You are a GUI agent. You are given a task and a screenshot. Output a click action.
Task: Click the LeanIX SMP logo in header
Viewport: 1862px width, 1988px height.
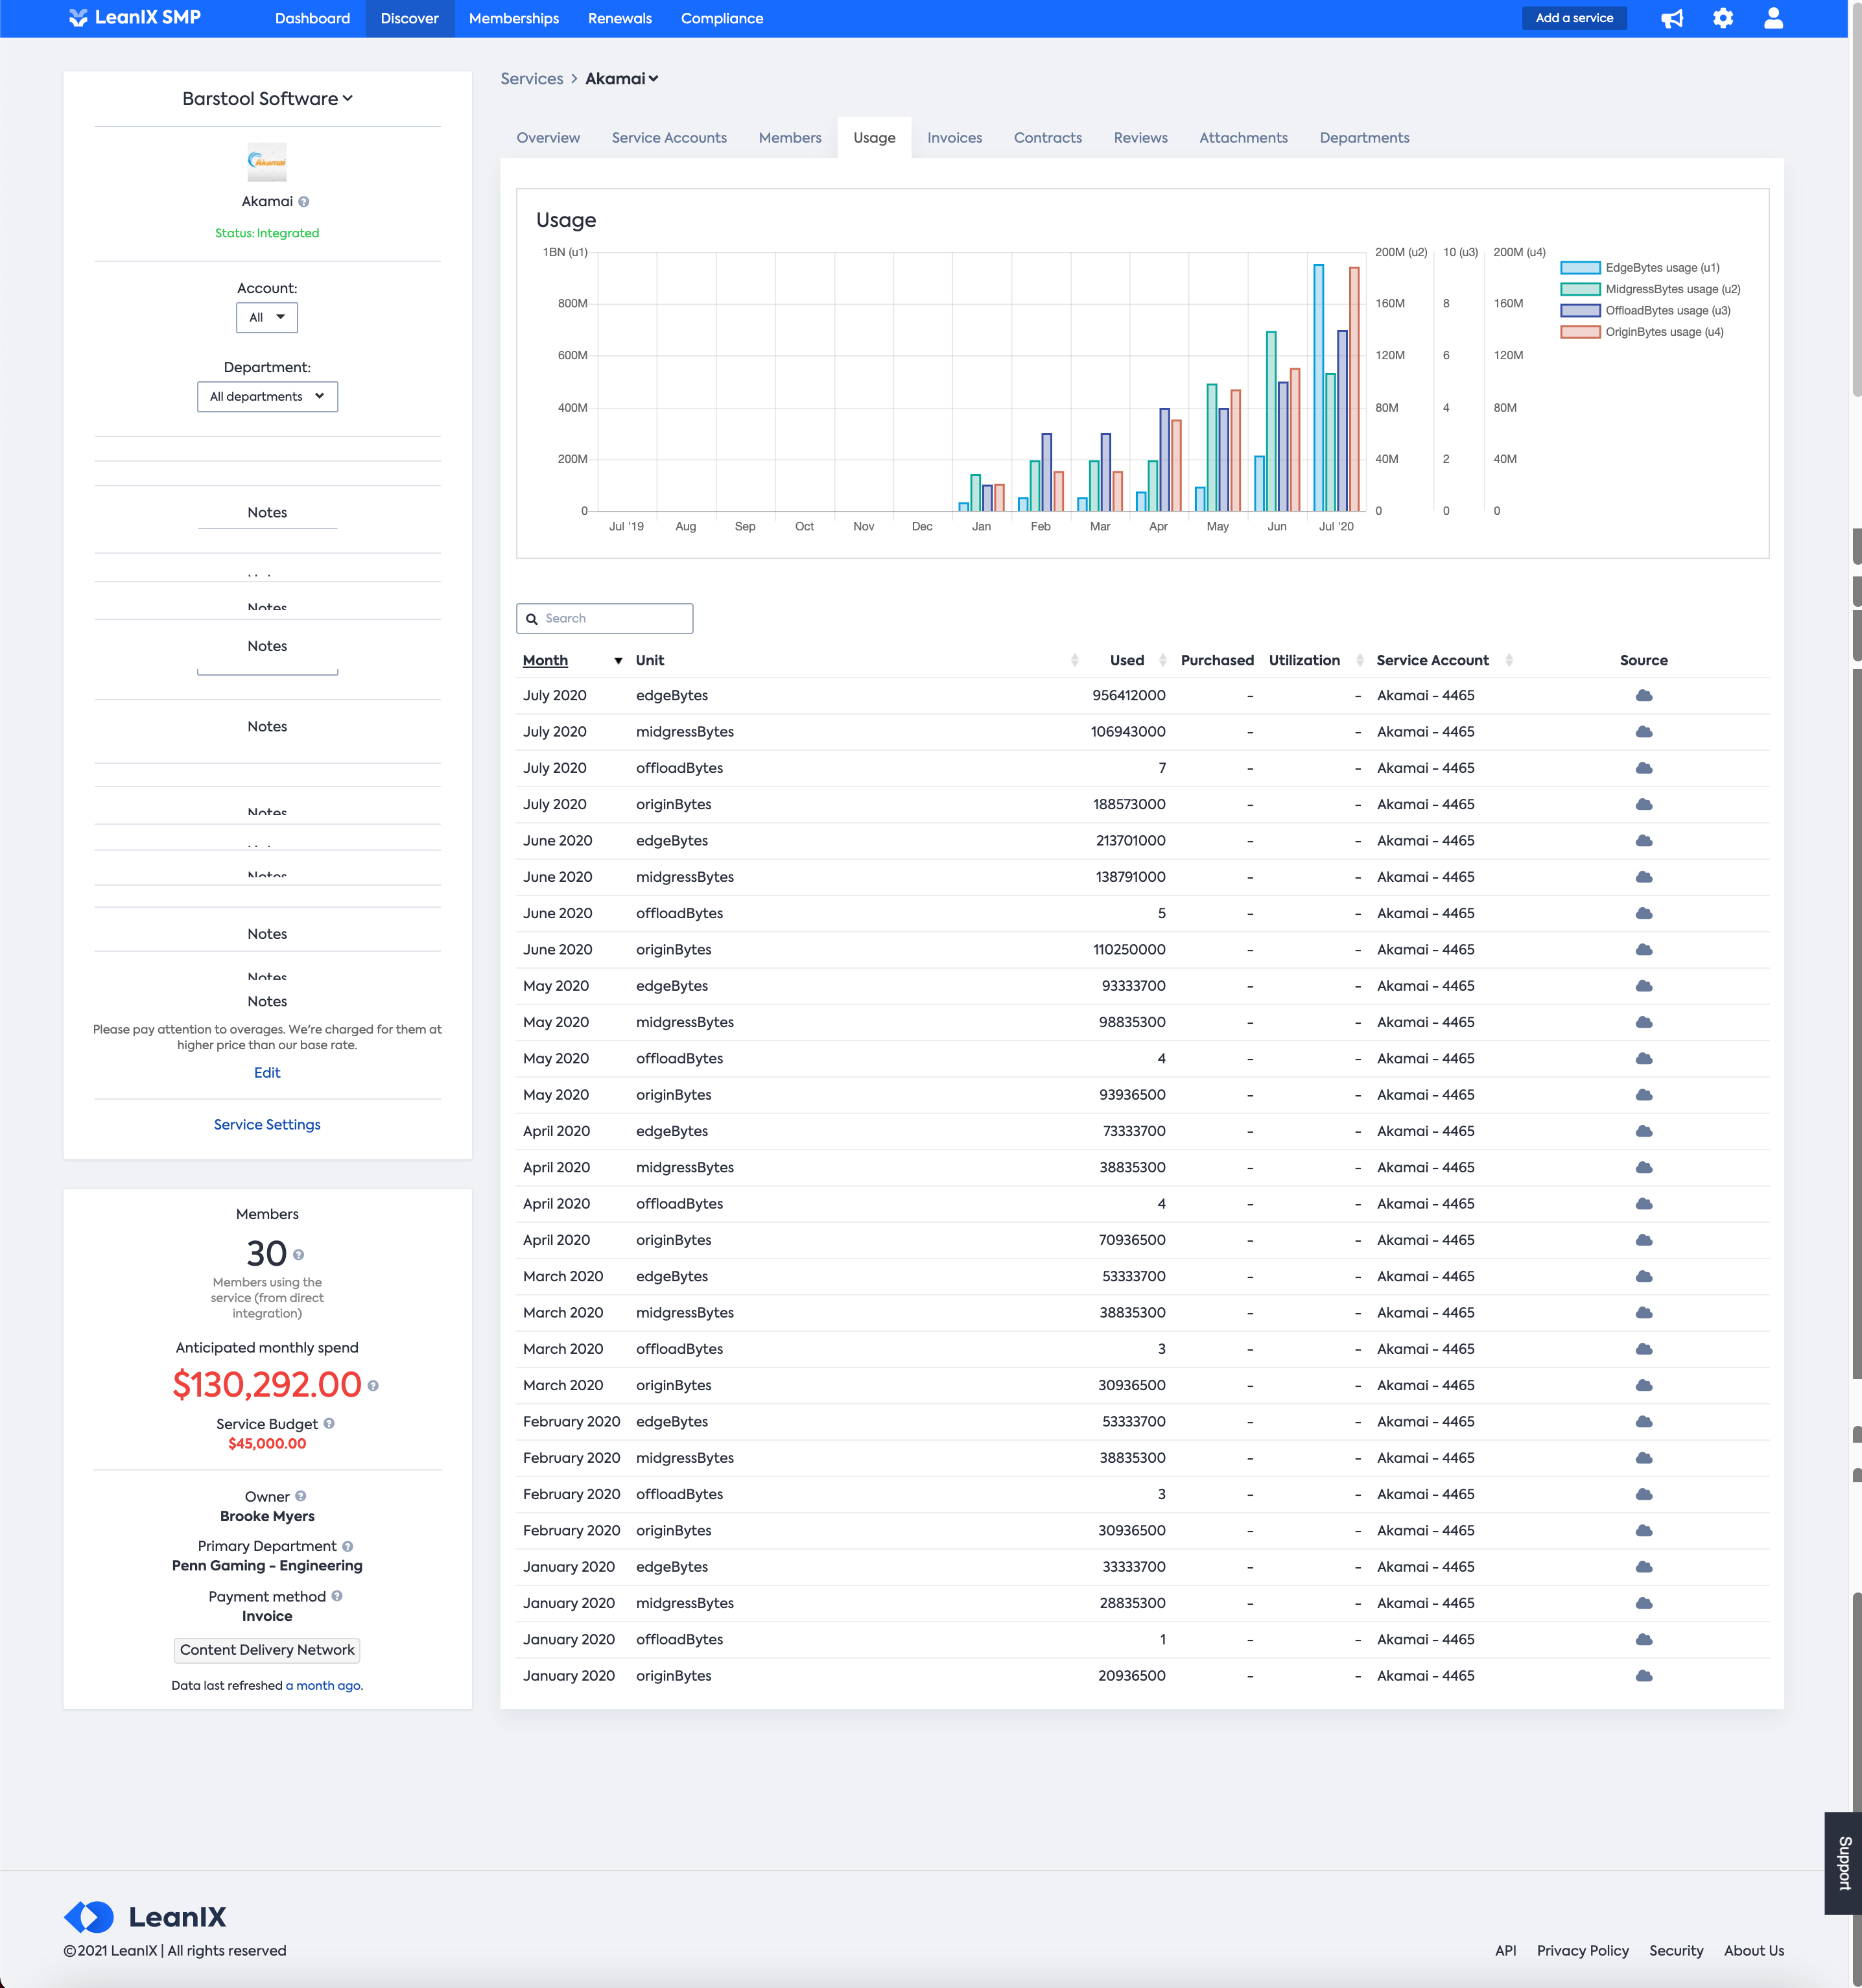pos(135,18)
